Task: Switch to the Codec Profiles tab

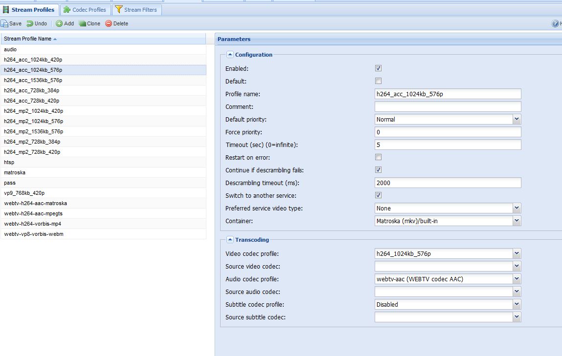Action: click(x=85, y=10)
